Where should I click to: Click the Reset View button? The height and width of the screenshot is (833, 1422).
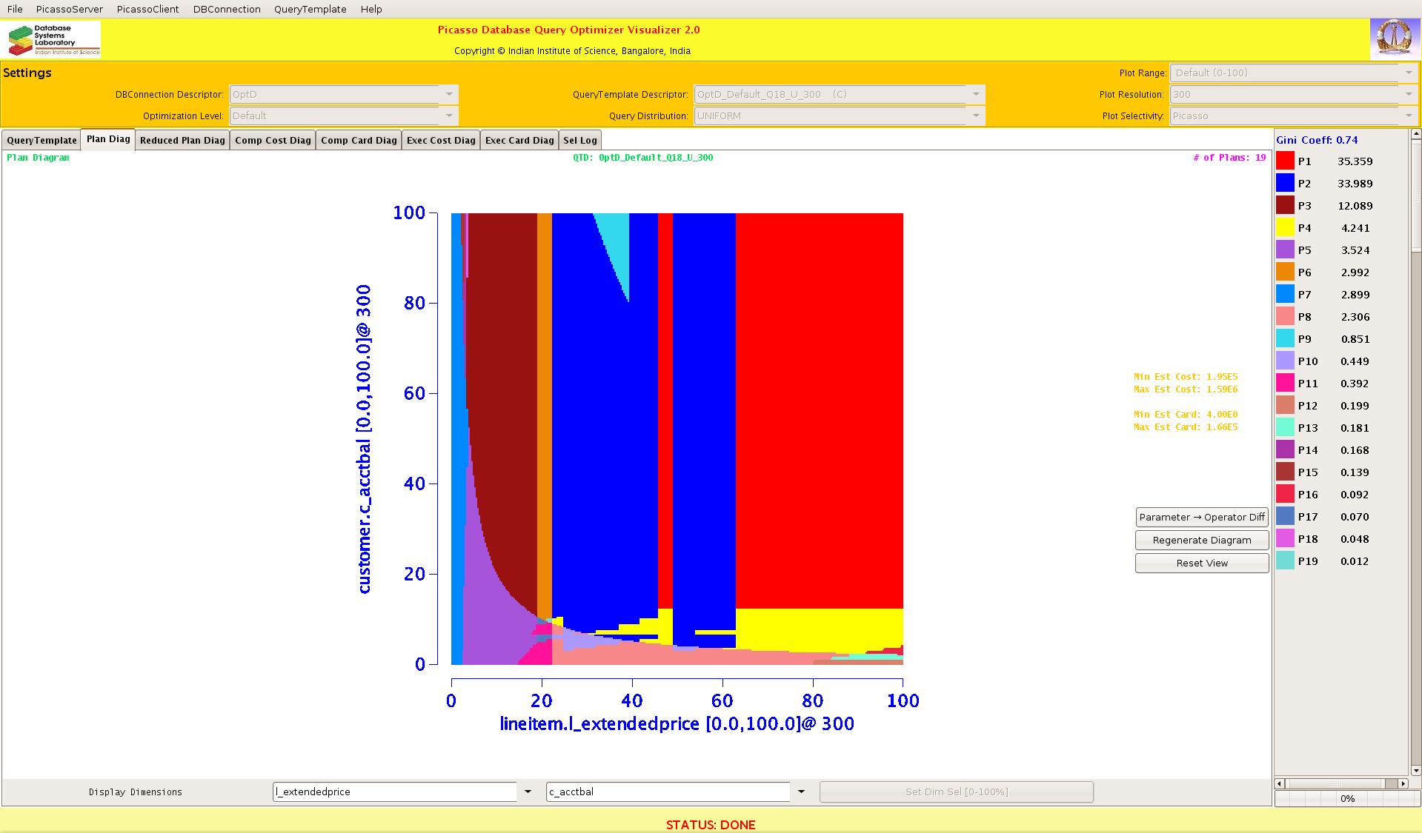(x=1201, y=563)
